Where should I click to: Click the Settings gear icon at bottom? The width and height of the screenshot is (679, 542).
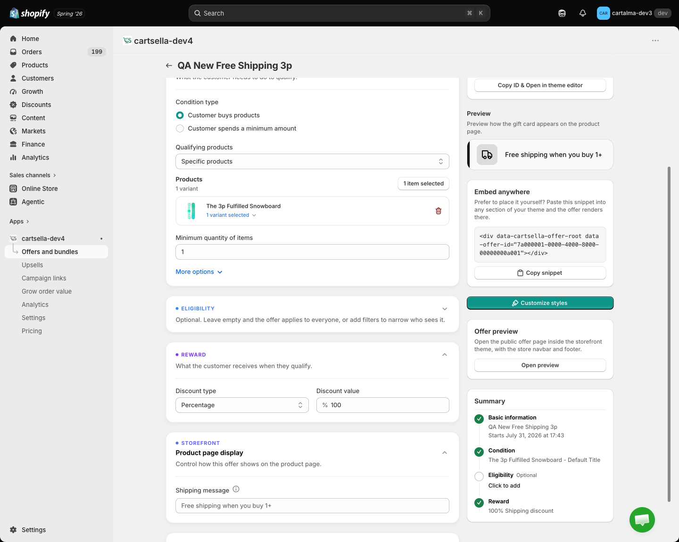coord(13,530)
